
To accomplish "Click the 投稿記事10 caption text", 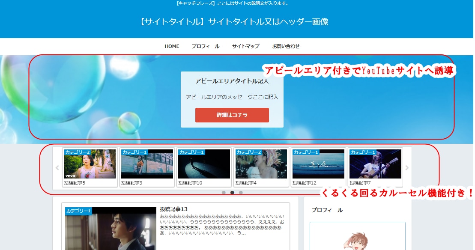I will click(x=190, y=183).
